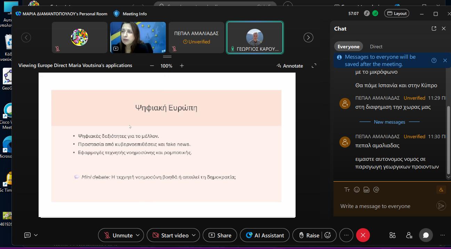Switch to the Direct chat tab
Screen dimensions: 451x249
(376, 47)
